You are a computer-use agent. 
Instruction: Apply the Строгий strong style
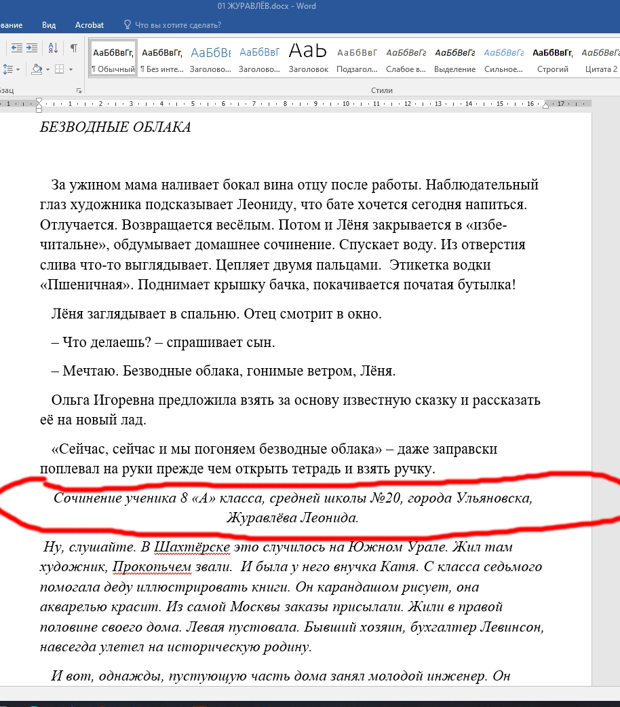[x=552, y=58]
